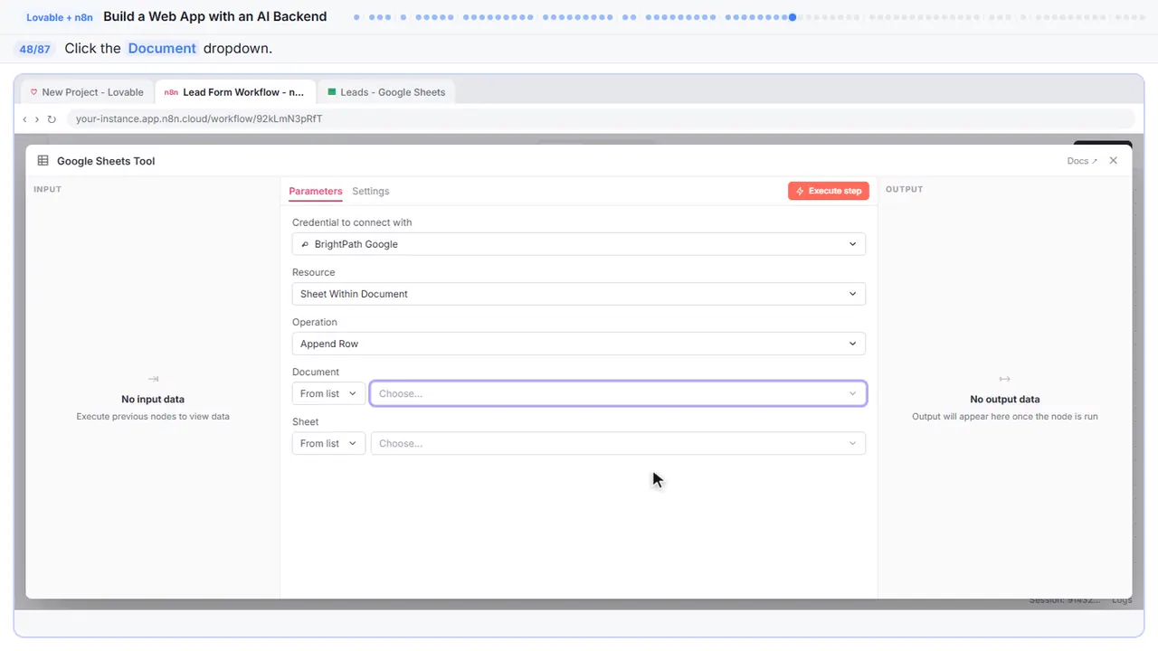The image size is (1158, 651).
Task: Close the Google Sheets Tool panel
Action: click(1113, 161)
